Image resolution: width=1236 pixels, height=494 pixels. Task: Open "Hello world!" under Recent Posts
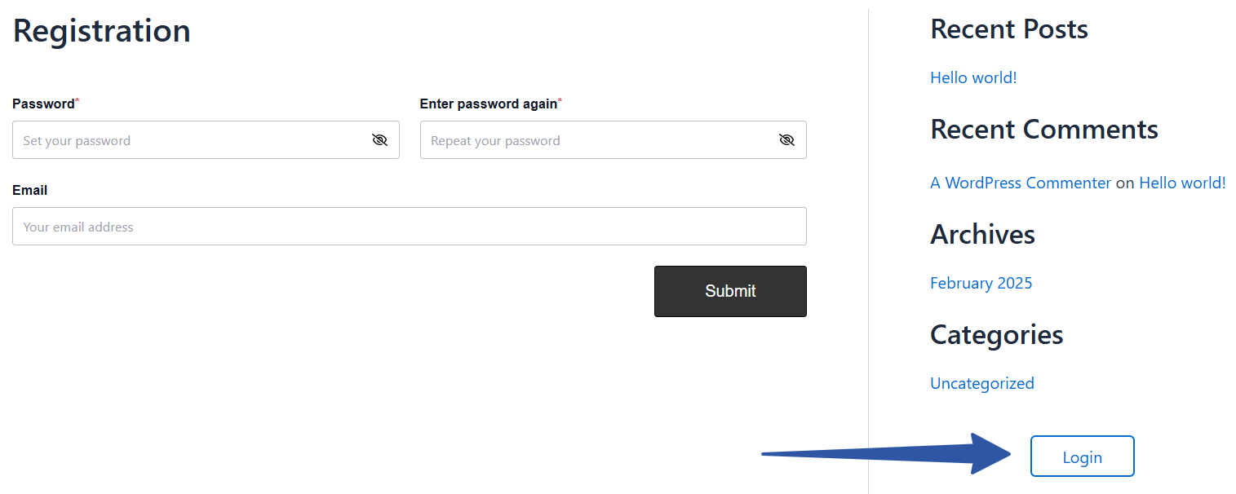coord(973,77)
